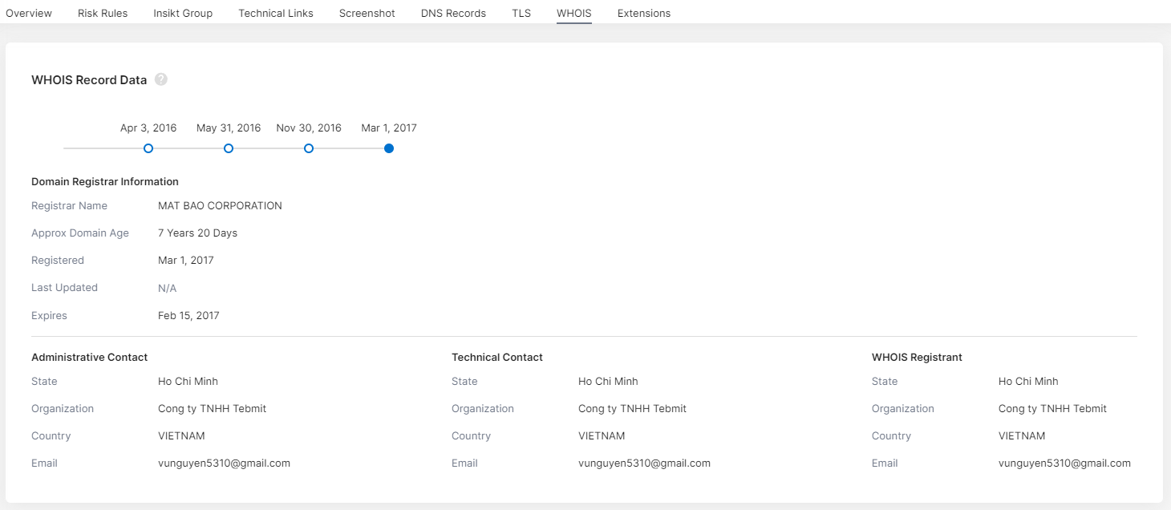Open the Technical Links tab
Viewport: 1171px width, 510px height.
pyautogui.click(x=275, y=13)
